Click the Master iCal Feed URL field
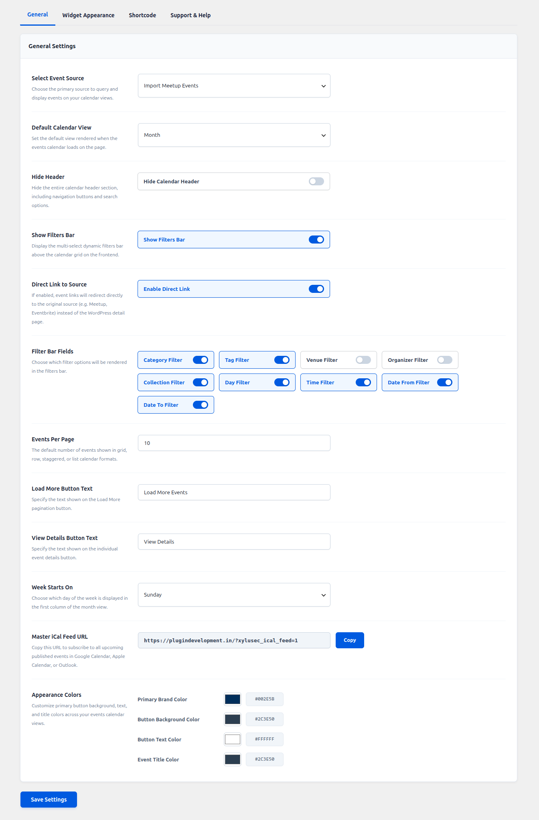539x820 pixels. (234, 640)
